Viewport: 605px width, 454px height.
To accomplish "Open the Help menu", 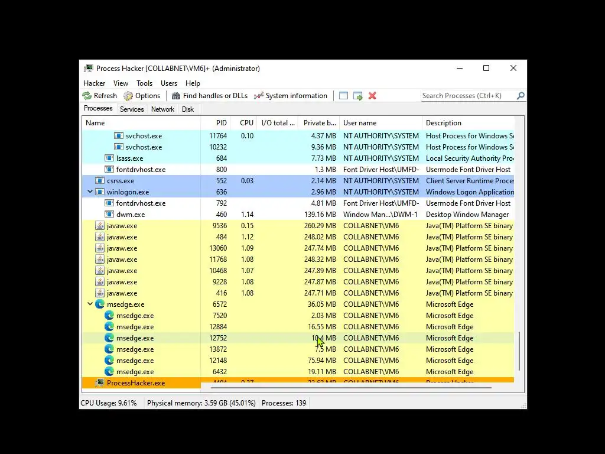I will [x=193, y=83].
